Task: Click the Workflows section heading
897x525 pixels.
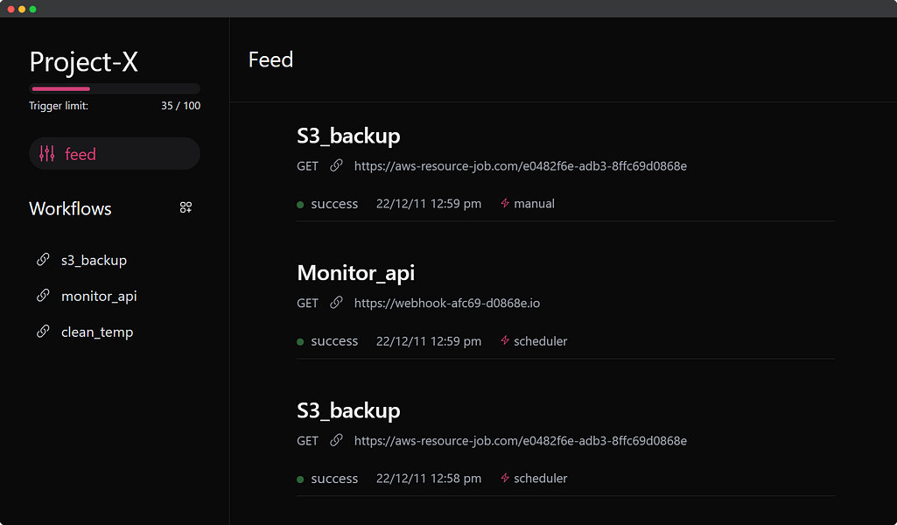Action: [x=70, y=208]
